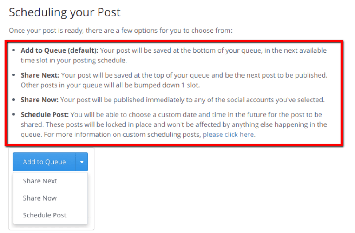Click the "Scheduling your Post" heading
Image resolution: width=355 pixels, height=233 pixels.
pos(65,12)
